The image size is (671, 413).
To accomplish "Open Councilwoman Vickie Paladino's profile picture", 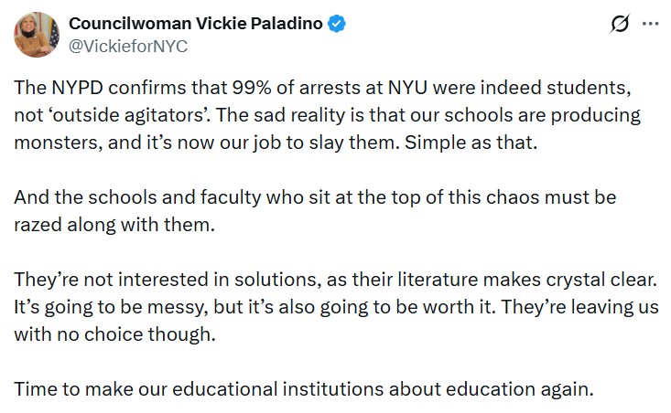I will [x=36, y=35].
